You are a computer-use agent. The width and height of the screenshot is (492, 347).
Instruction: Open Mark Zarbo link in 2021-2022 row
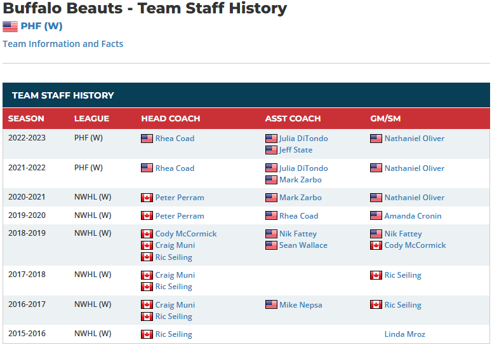point(300,180)
